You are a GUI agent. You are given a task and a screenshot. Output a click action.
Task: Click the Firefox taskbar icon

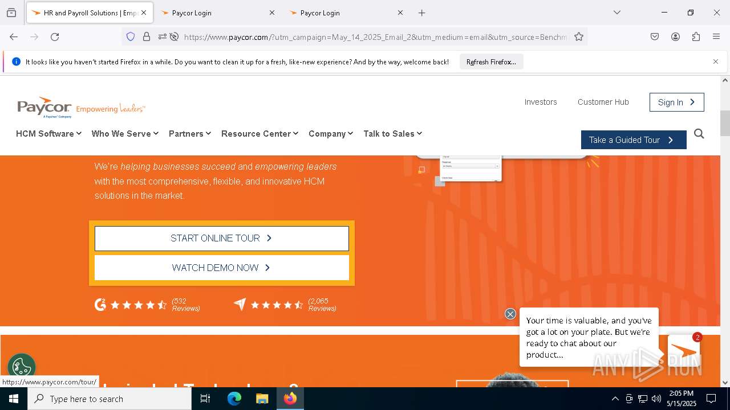pyautogui.click(x=290, y=399)
